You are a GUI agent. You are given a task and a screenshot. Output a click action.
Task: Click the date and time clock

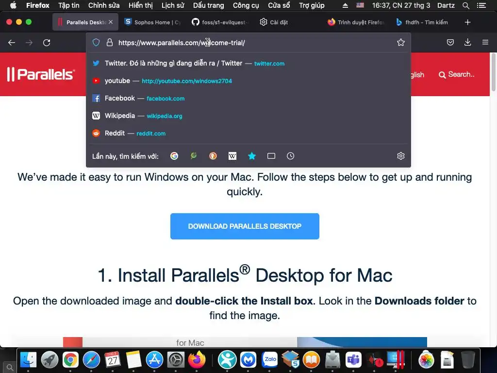401,5
